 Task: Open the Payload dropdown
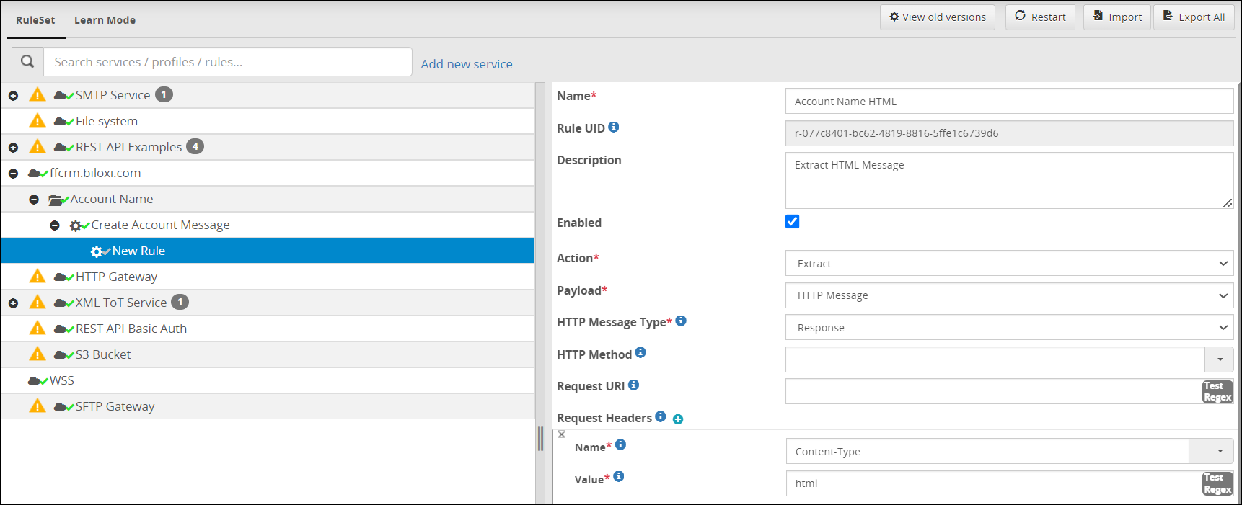click(1009, 295)
